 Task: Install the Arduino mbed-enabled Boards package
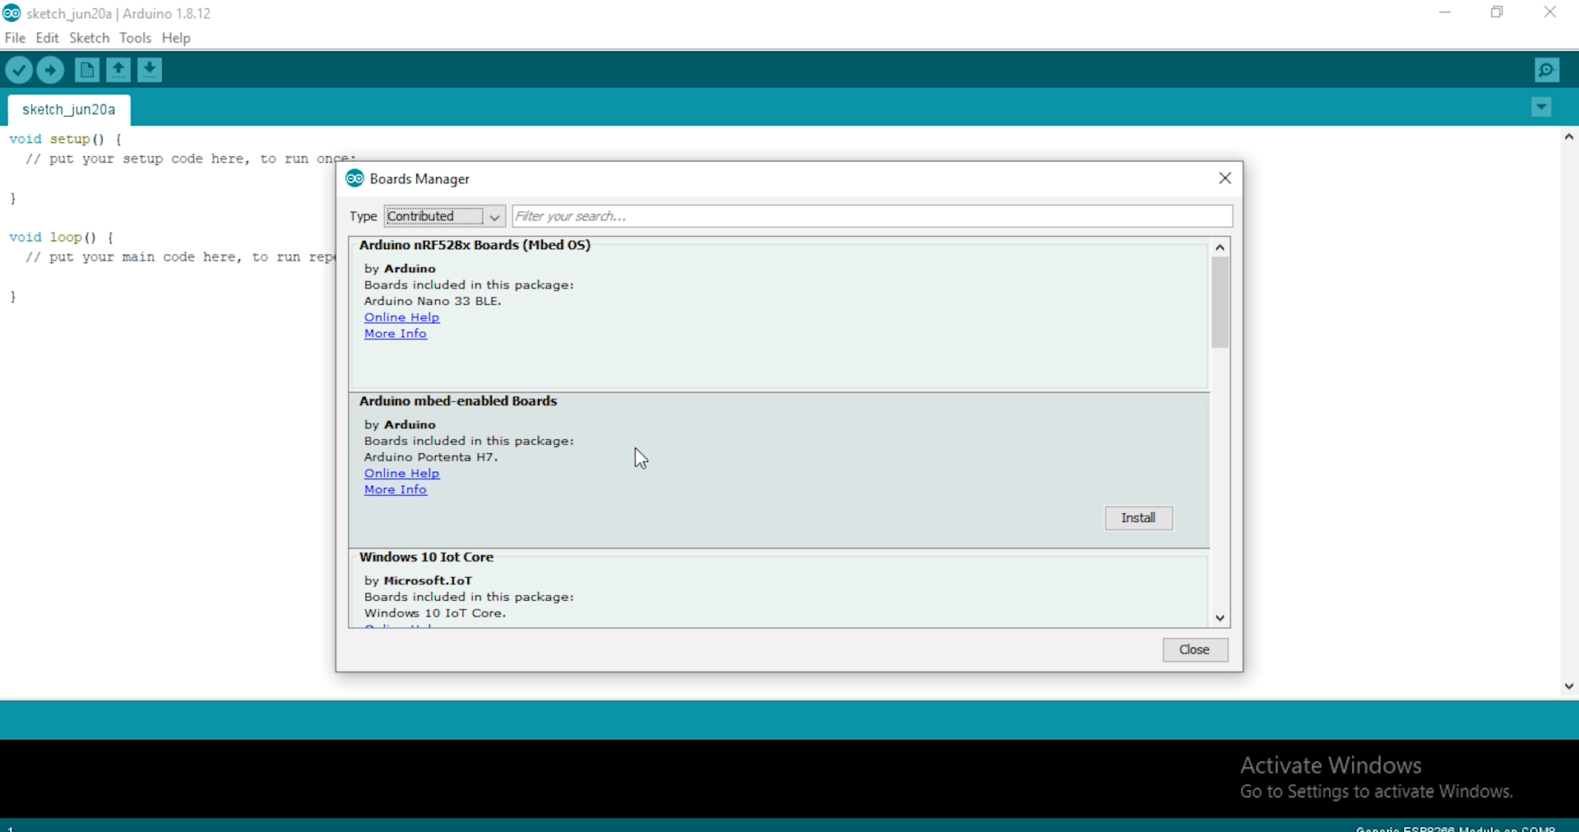tap(1138, 518)
